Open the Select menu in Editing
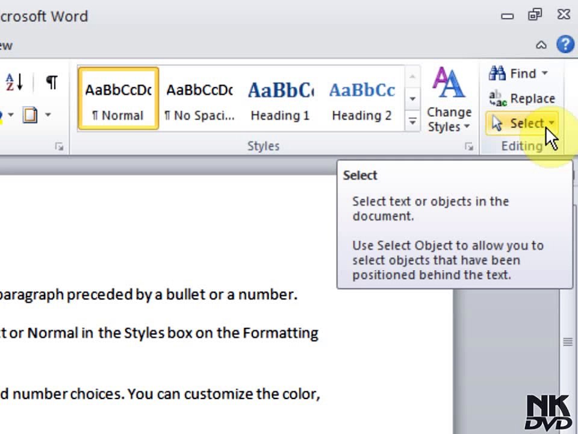Screen dimensions: 578x434 [522, 124]
